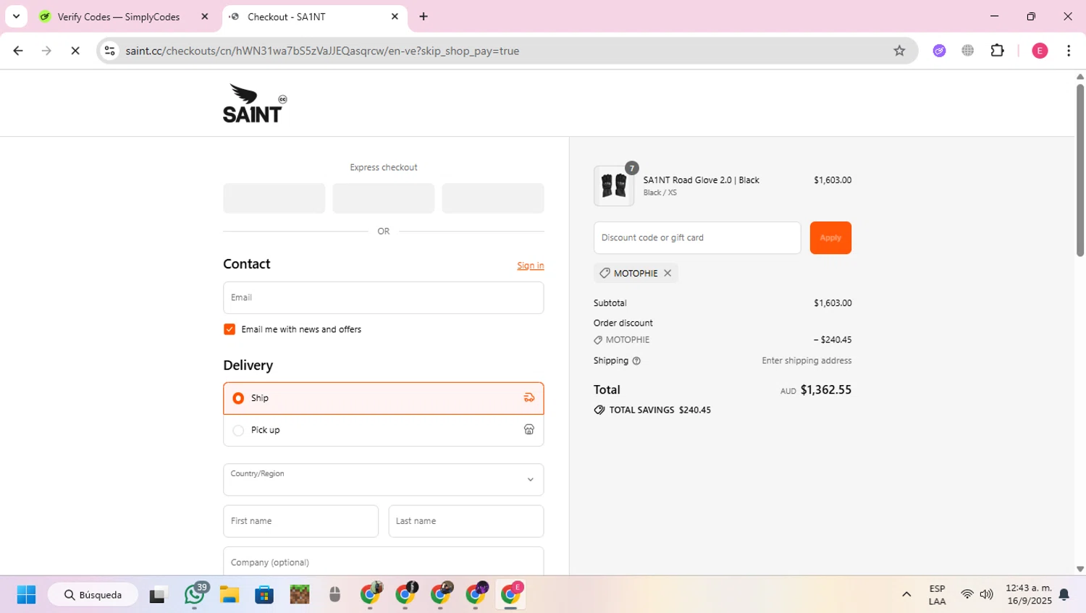Screen dimensions: 1086x613
Task: Click the Email input field
Action: (383, 297)
